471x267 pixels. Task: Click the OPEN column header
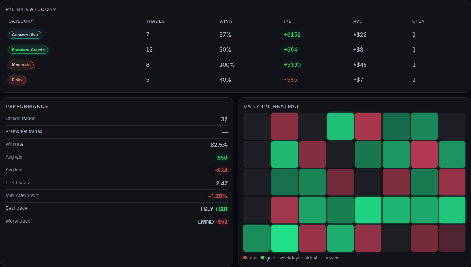(418, 21)
